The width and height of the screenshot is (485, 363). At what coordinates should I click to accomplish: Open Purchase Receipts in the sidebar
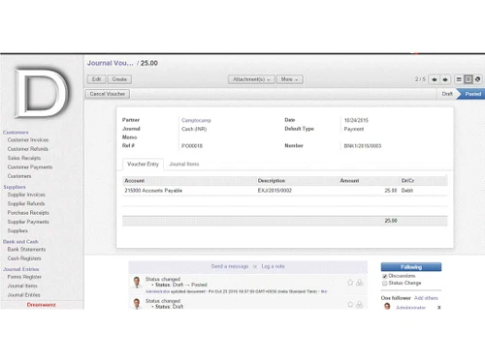pos(28,213)
